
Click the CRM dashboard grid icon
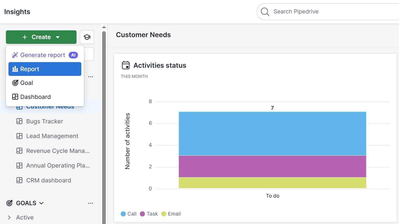coord(19,180)
